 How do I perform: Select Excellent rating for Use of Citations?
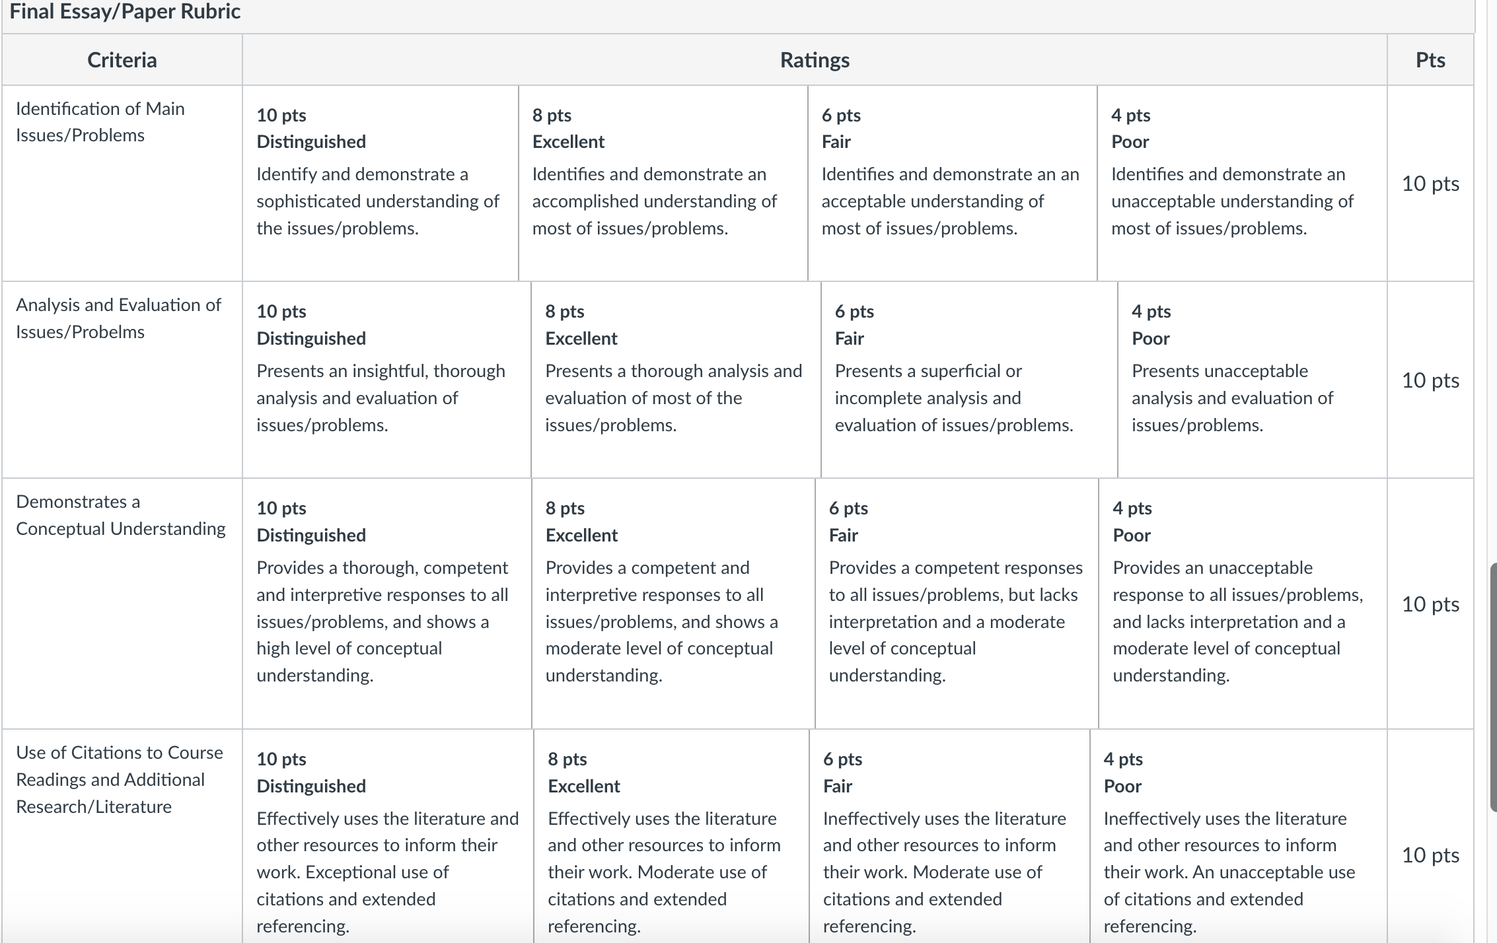point(671,837)
